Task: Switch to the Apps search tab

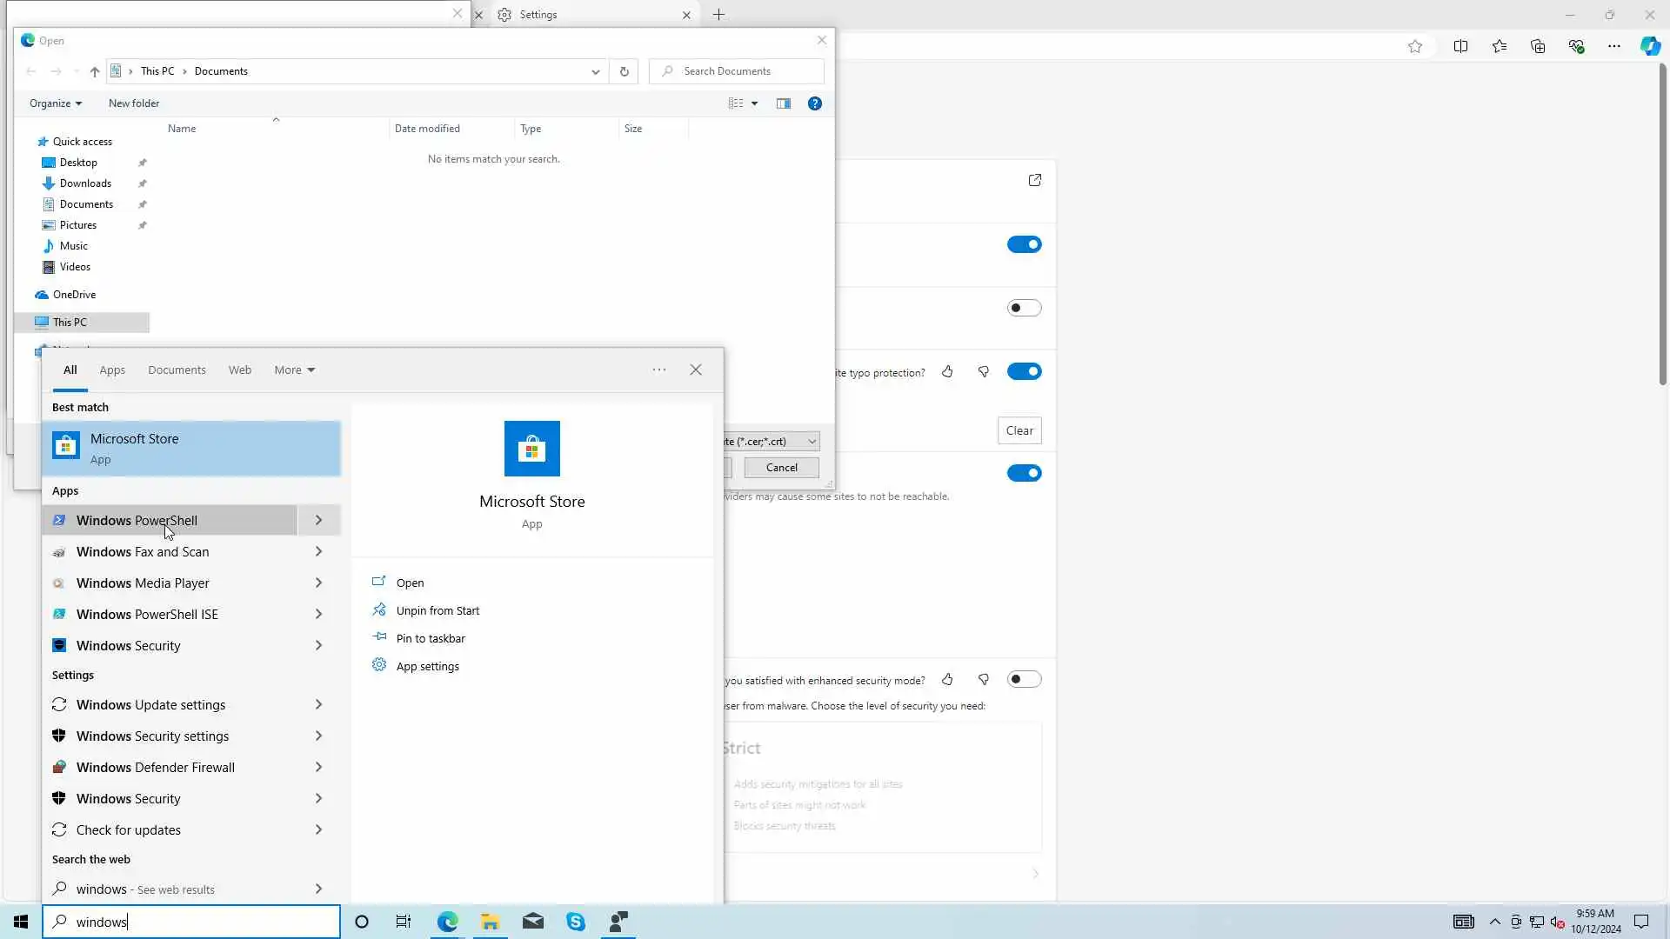Action: [x=112, y=370]
